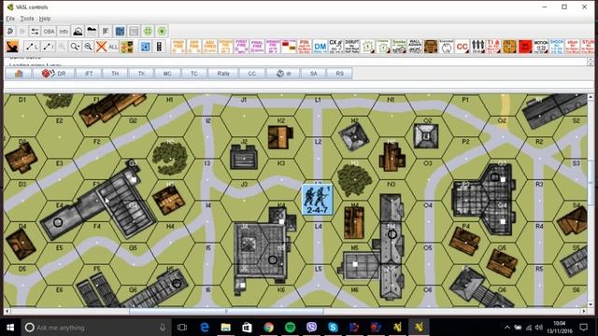This screenshot has width=598, height=336.
Task: Select the solid red counter
Action: coord(525,46)
